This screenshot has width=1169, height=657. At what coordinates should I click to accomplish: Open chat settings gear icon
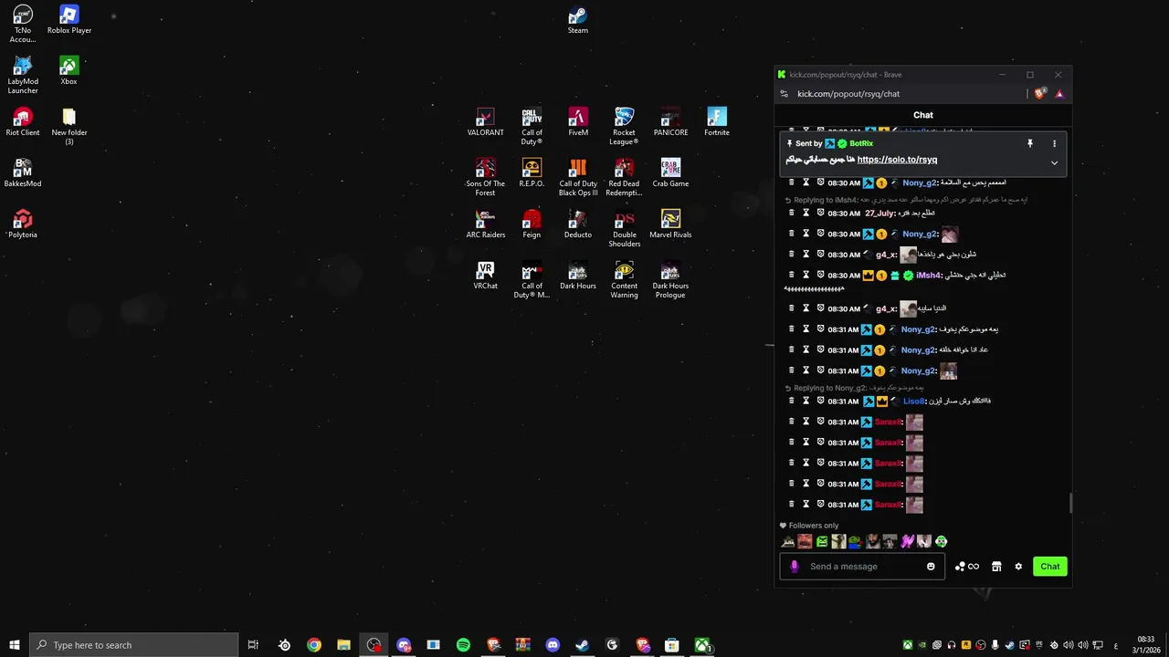[x=1018, y=567]
